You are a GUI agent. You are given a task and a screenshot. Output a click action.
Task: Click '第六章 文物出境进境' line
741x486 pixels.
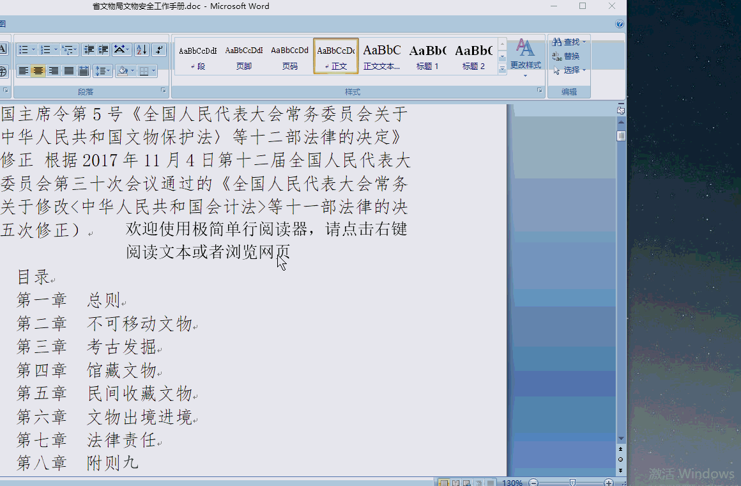(107, 417)
